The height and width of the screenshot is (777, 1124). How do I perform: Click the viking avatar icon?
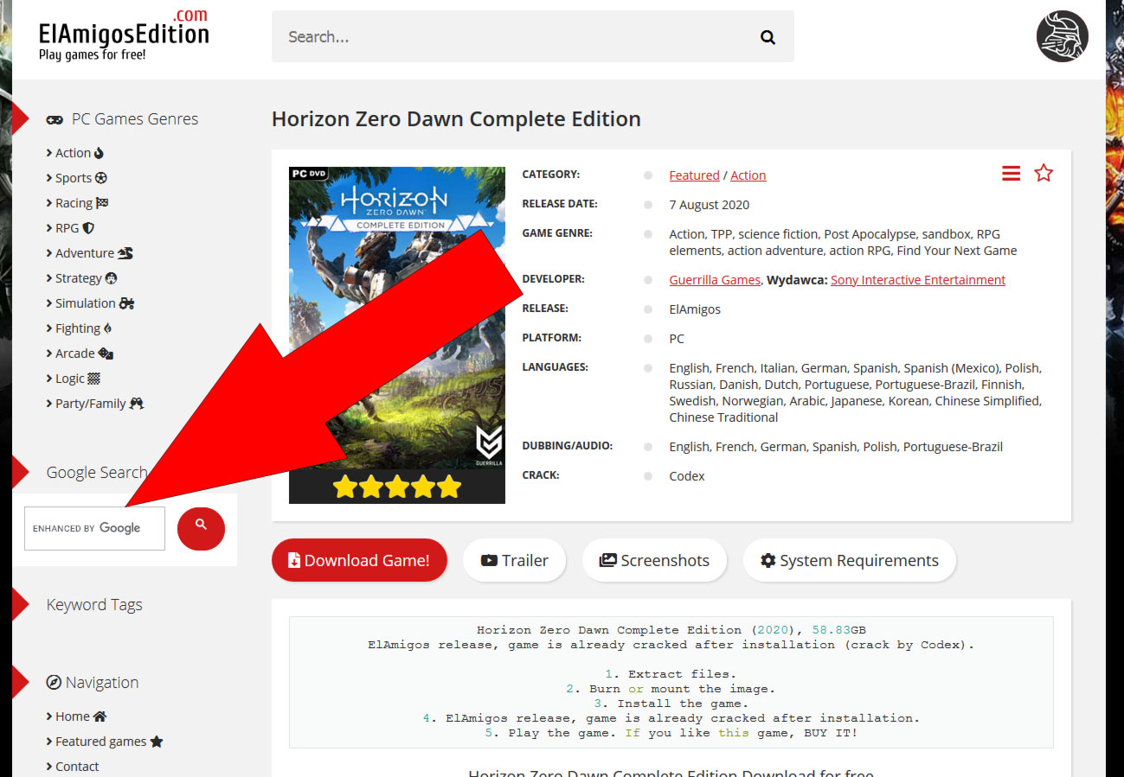(1063, 36)
